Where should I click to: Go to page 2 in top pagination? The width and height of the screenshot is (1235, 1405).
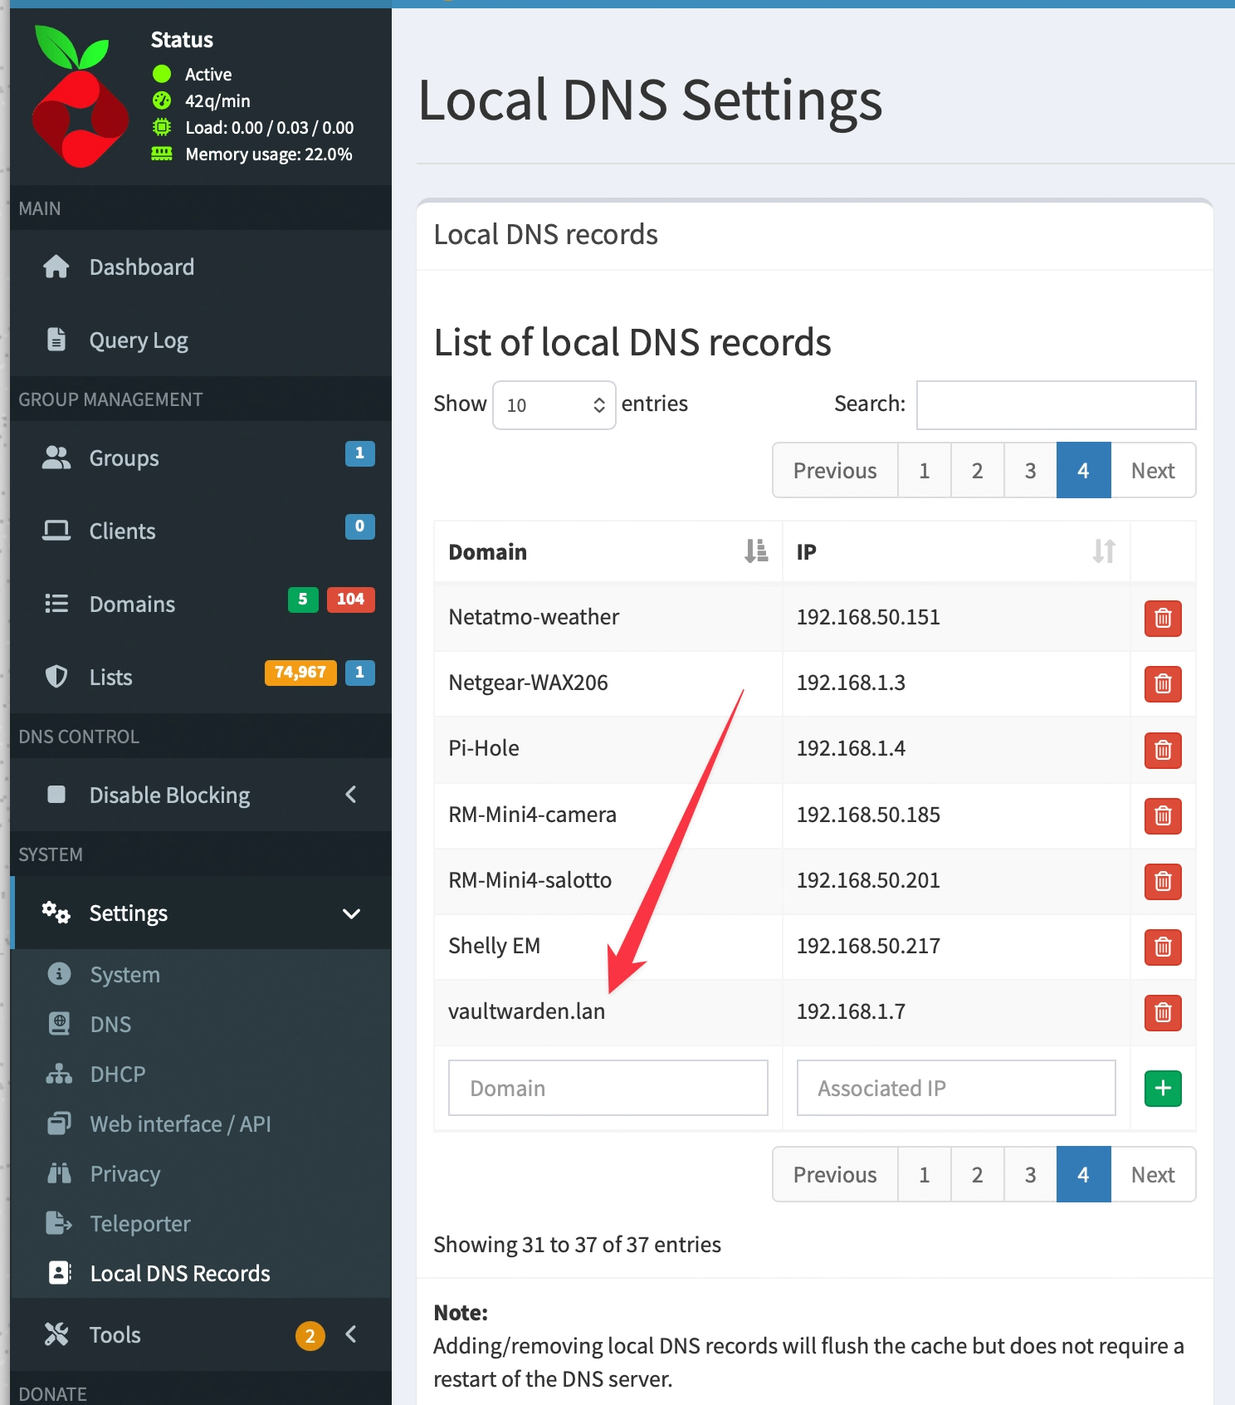tap(977, 471)
